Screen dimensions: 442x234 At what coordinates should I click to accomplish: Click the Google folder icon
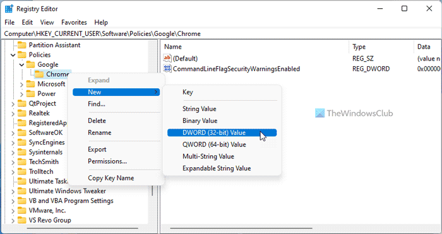pos(30,64)
